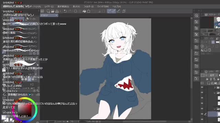The height and width of the screenshot is (123, 220).
Task: Open the レイヤー(L) menu
Action: coord(49,6)
